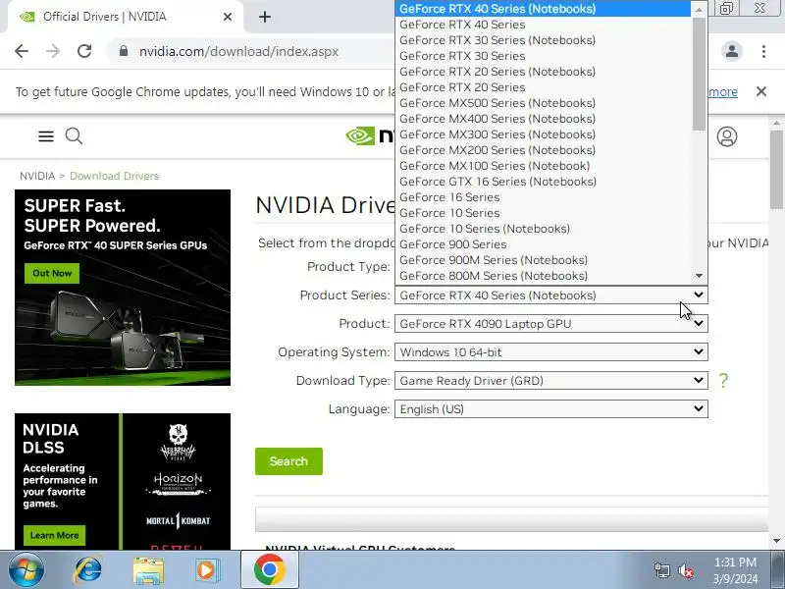
Task: Click the Chrome address bar URL
Action: tap(238, 51)
